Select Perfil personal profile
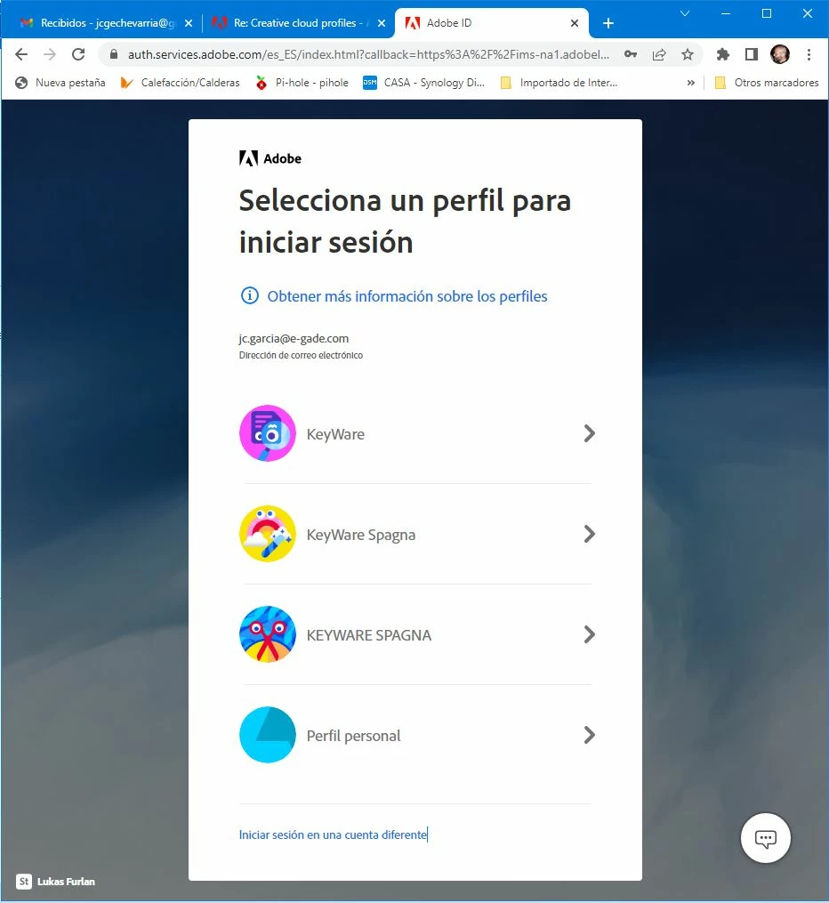Screen dimensions: 829x903 click(353, 736)
